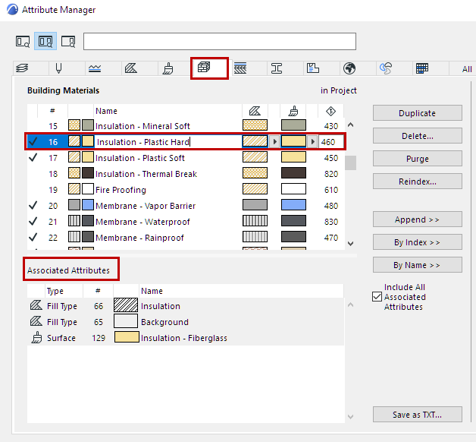Image resolution: width=476 pixels, height=442 pixels.
Task: Click dark brown surface swatch of Thermal Break
Action: [x=293, y=173]
